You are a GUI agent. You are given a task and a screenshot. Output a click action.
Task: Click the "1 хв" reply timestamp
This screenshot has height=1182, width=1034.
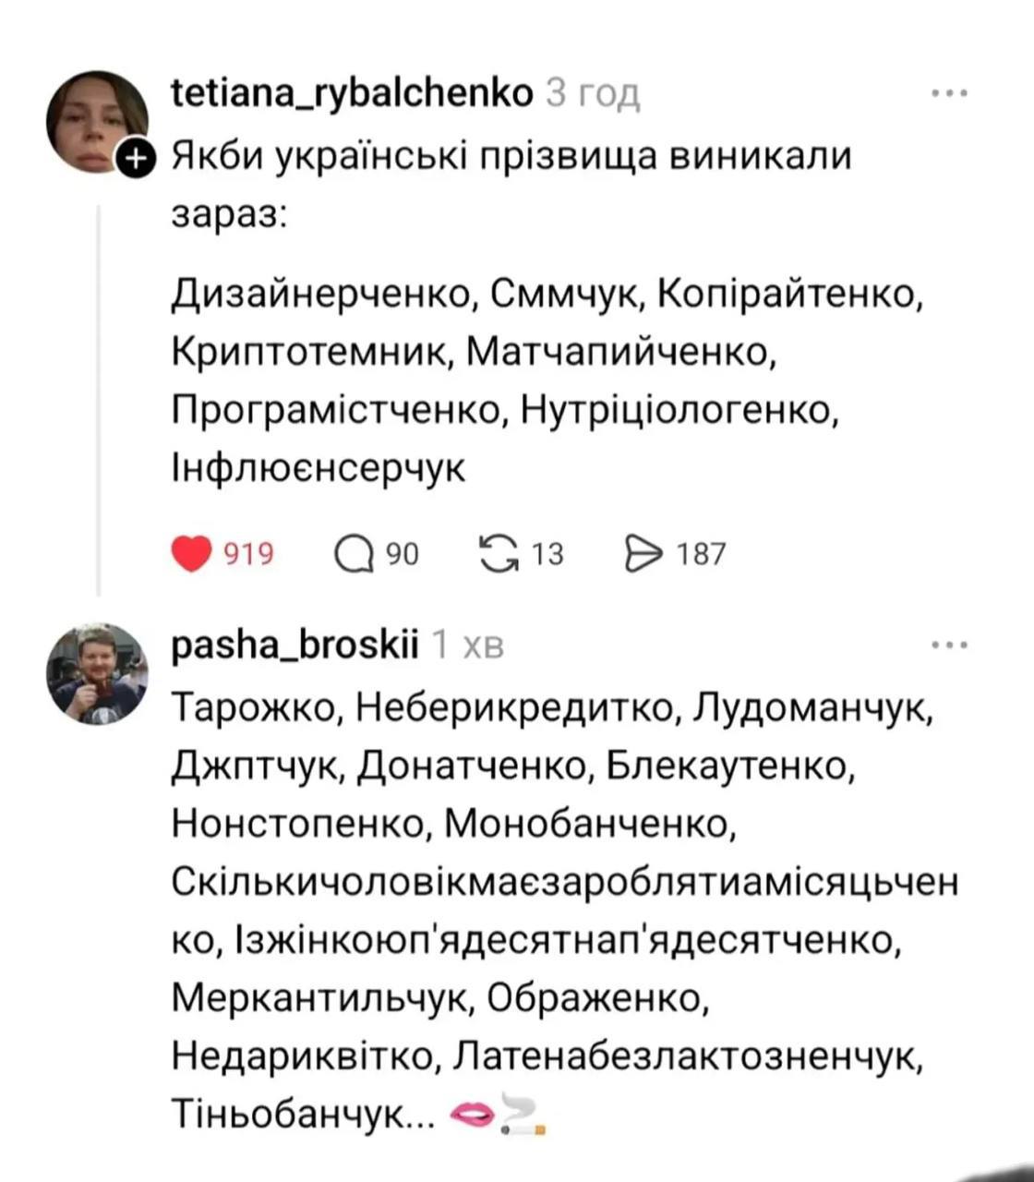click(469, 645)
